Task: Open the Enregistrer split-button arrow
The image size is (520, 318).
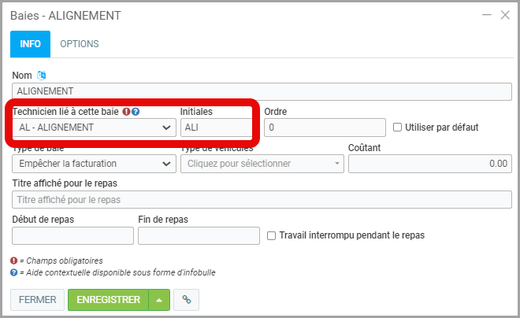Action: pos(159,299)
